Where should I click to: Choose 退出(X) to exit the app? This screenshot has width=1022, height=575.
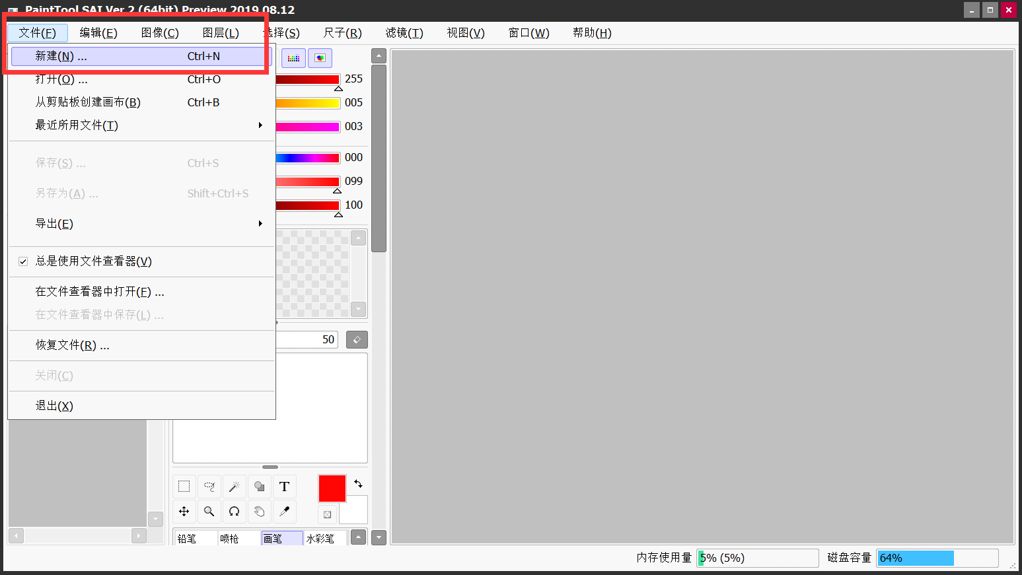tap(141, 406)
